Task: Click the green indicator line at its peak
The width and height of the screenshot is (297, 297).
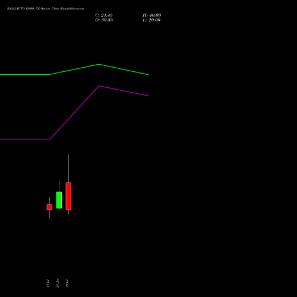Action: click(x=99, y=64)
